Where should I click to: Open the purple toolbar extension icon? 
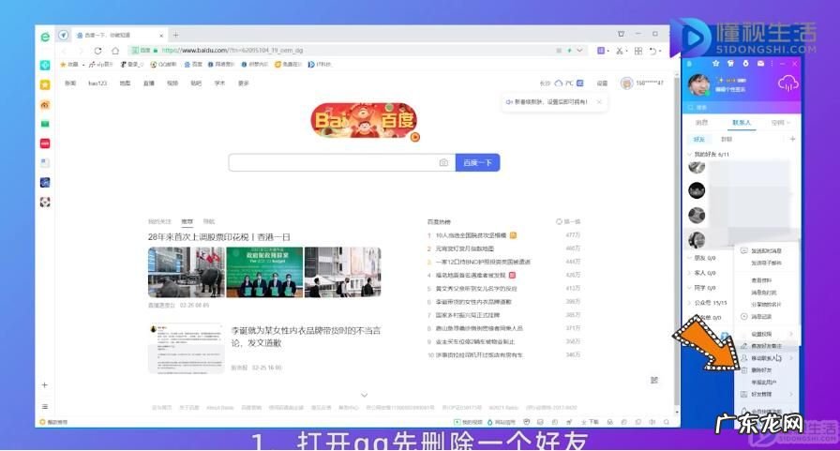(601, 51)
